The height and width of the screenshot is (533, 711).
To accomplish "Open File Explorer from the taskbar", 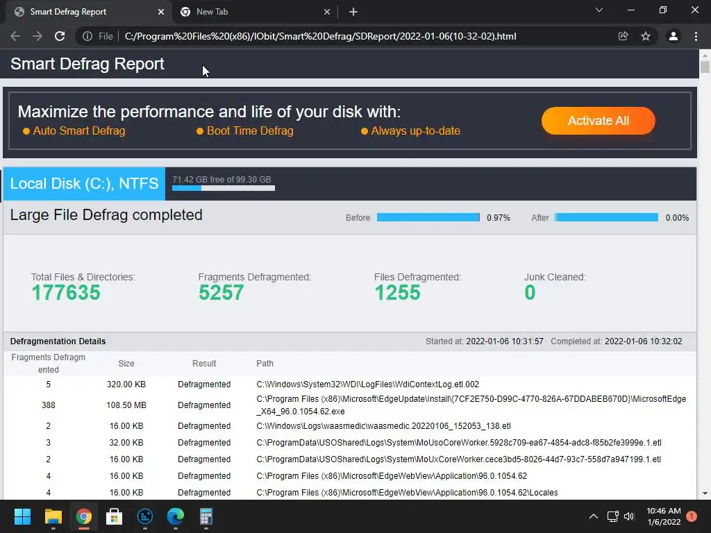I will click(53, 516).
